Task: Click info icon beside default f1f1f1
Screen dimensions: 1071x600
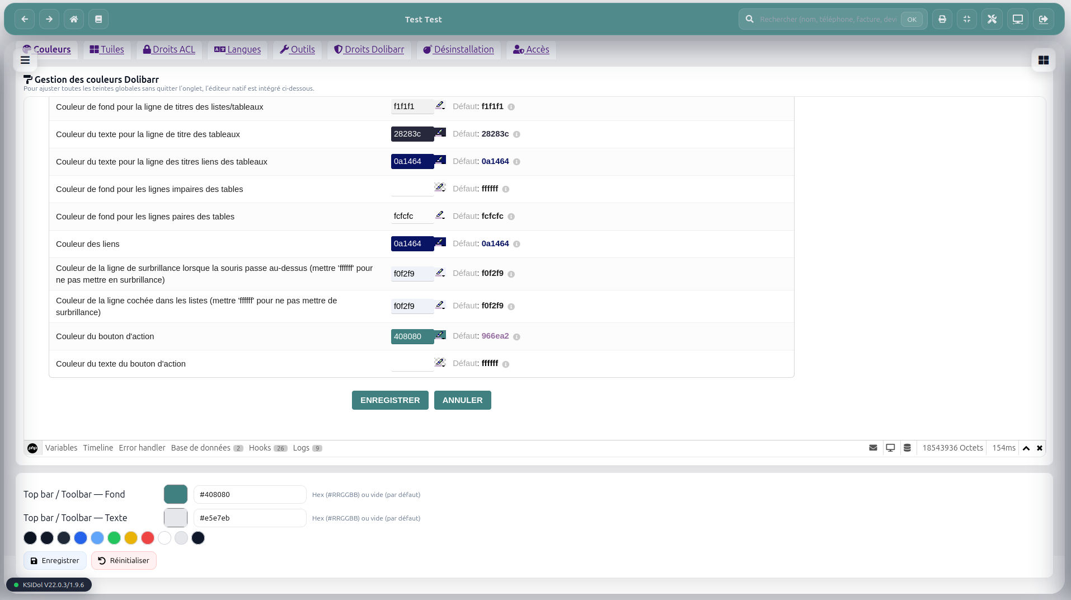Action: coord(511,107)
